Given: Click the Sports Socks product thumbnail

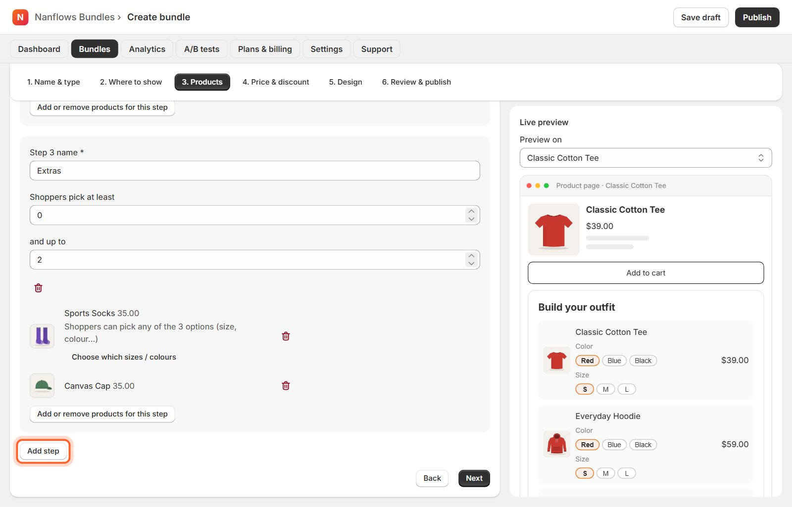Looking at the screenshot, I should (42, 336).
